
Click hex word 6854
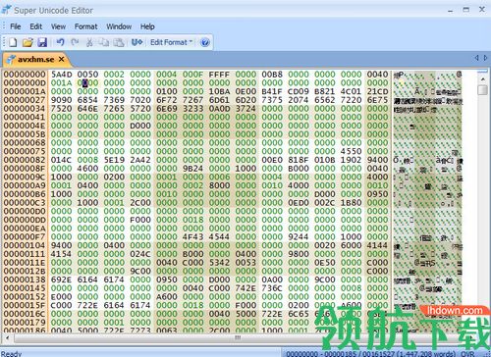pyautogui.click(x=87, y=100)
